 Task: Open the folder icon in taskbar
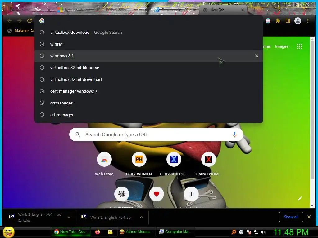[x=110, y=232]
